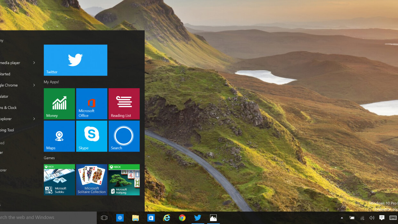Launch the Money app tile

pyautogui.click(x=59, y=104)
